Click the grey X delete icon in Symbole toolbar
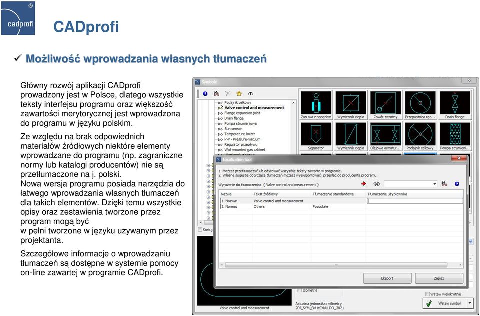Screen dimensions: 480x316 click(228, 94)
